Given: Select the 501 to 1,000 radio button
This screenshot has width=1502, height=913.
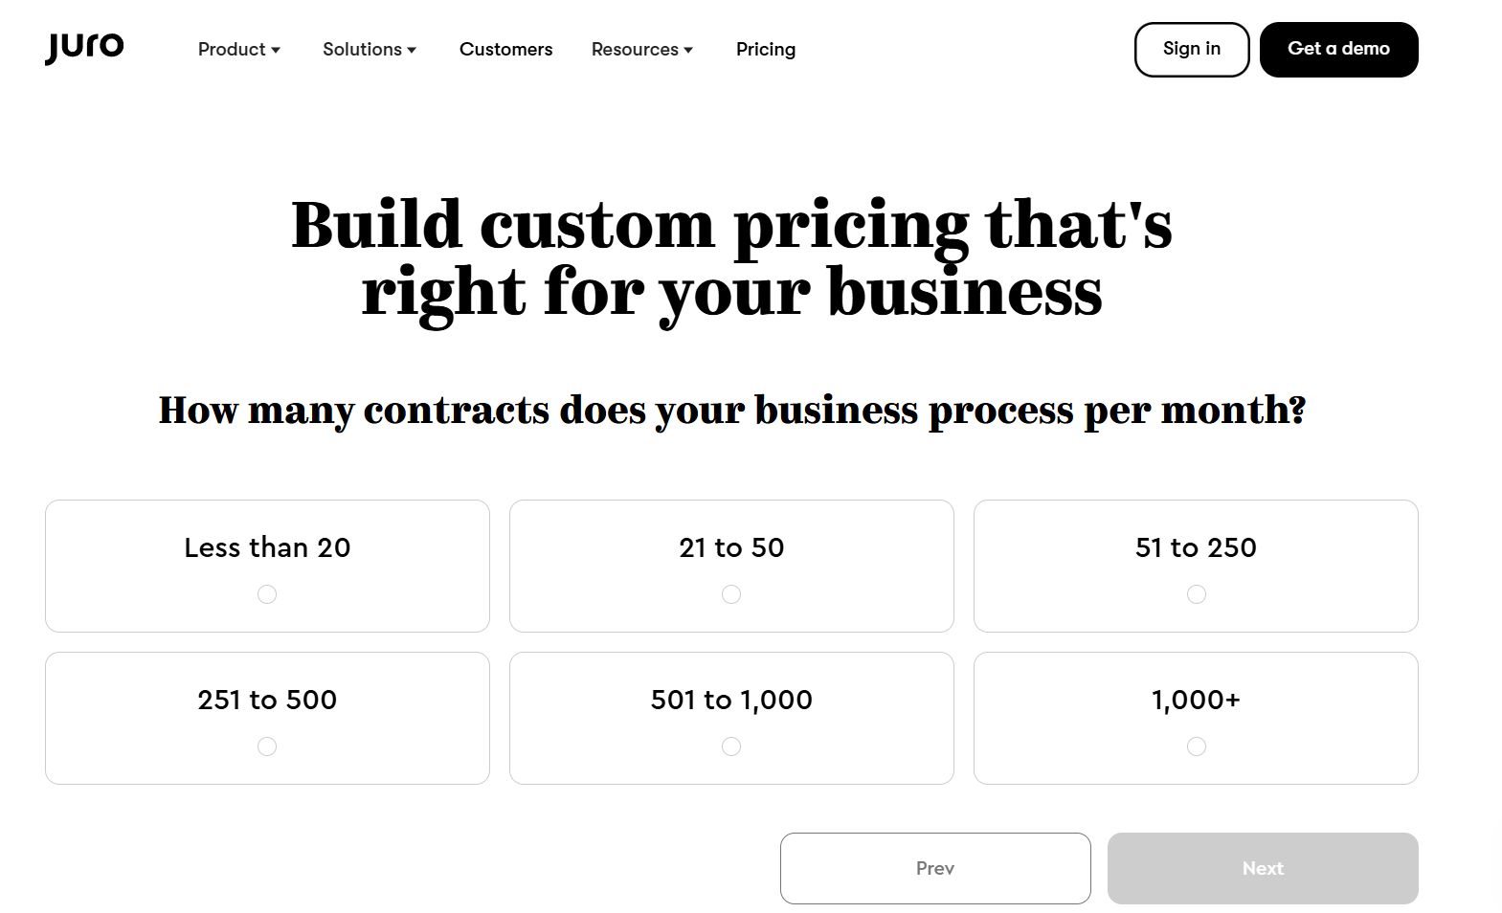Looking at the screenshot, I should [730, 746].
